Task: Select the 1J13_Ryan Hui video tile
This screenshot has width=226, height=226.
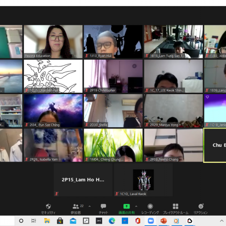Action: point(113,41)
